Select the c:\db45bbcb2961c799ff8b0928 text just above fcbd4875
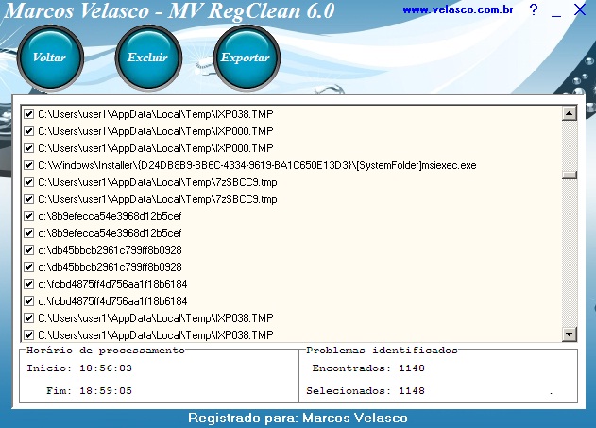The image size is (596, 428). (x=110, y=267)
